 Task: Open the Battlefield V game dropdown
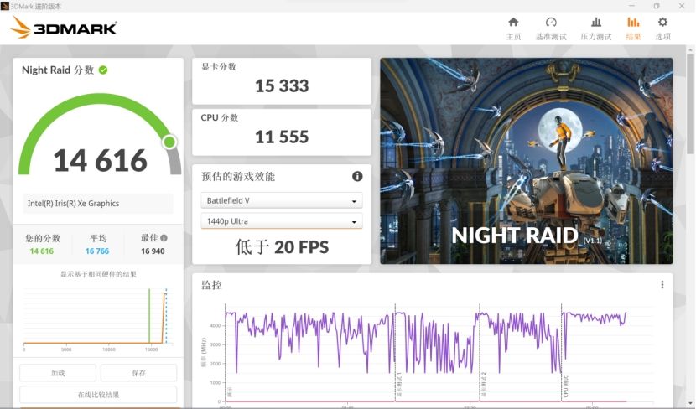[x=282, y=200]
